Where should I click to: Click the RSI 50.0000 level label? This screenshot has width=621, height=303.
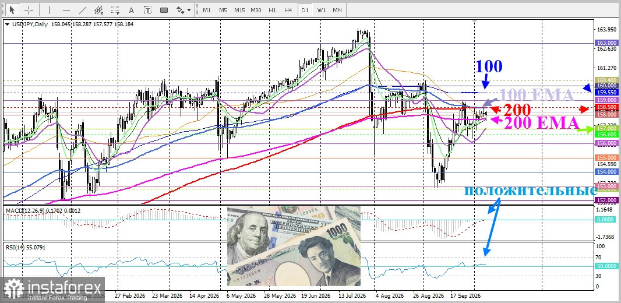click(606, 266)
